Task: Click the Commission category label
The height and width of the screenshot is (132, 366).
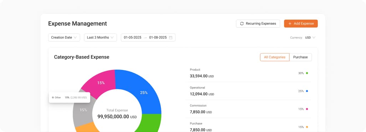Action: [x=198, y=106]
